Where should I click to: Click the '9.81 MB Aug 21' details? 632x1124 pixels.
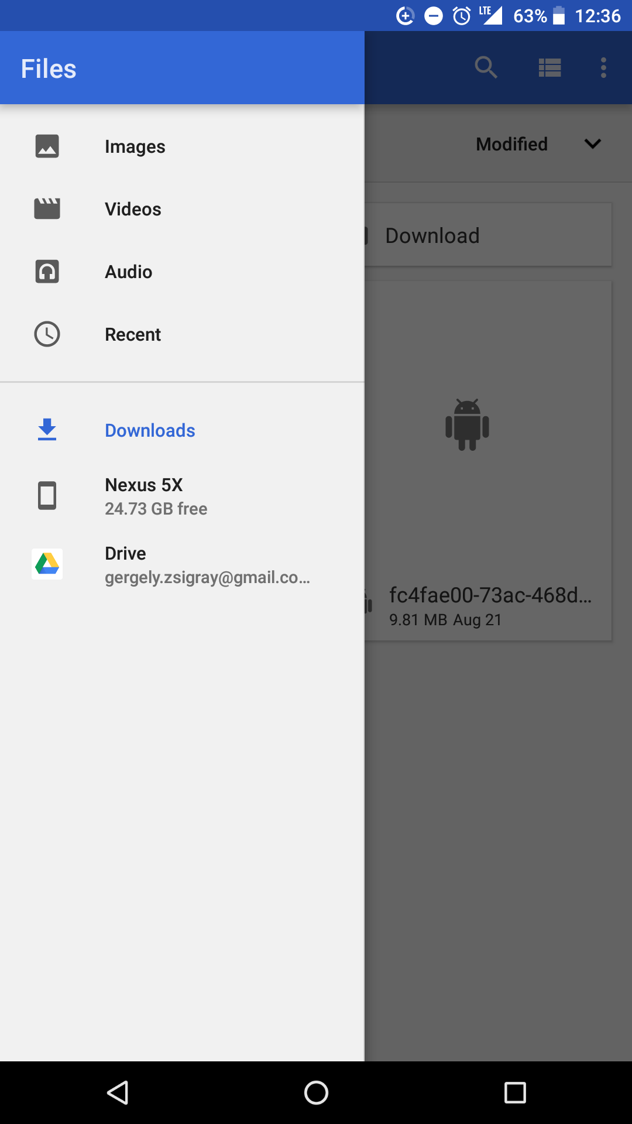point(445,620)
